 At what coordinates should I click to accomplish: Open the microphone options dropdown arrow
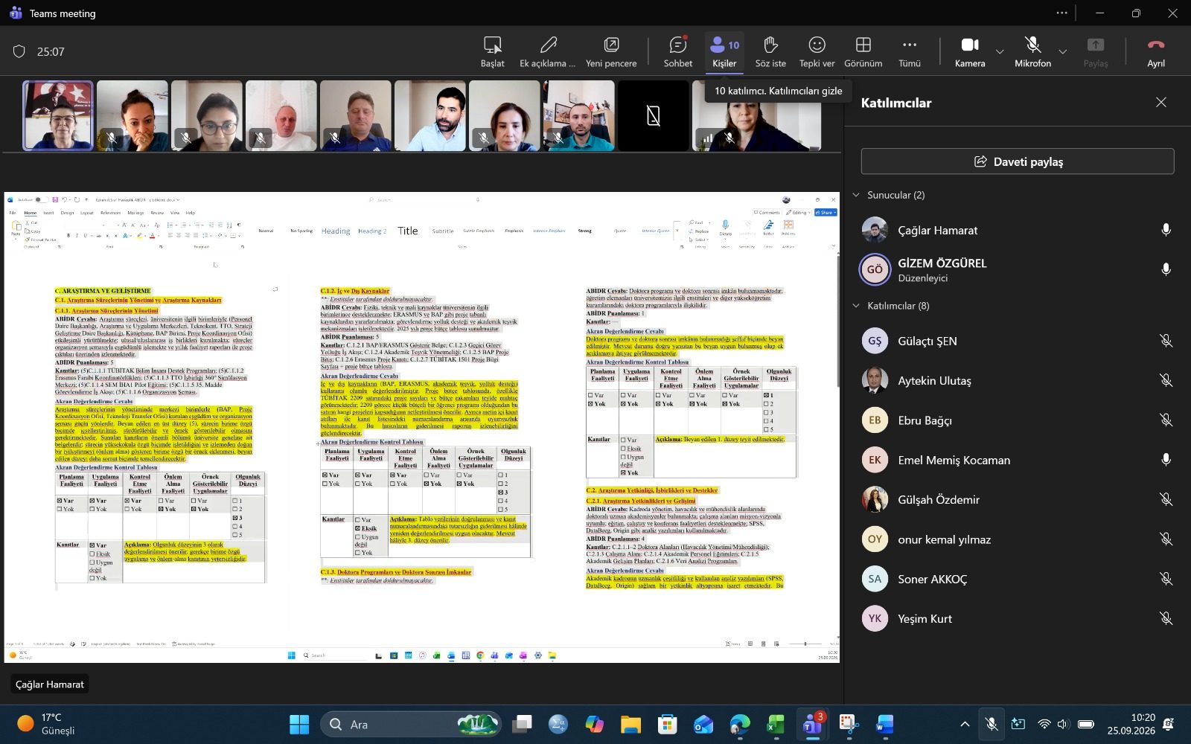1063,52
